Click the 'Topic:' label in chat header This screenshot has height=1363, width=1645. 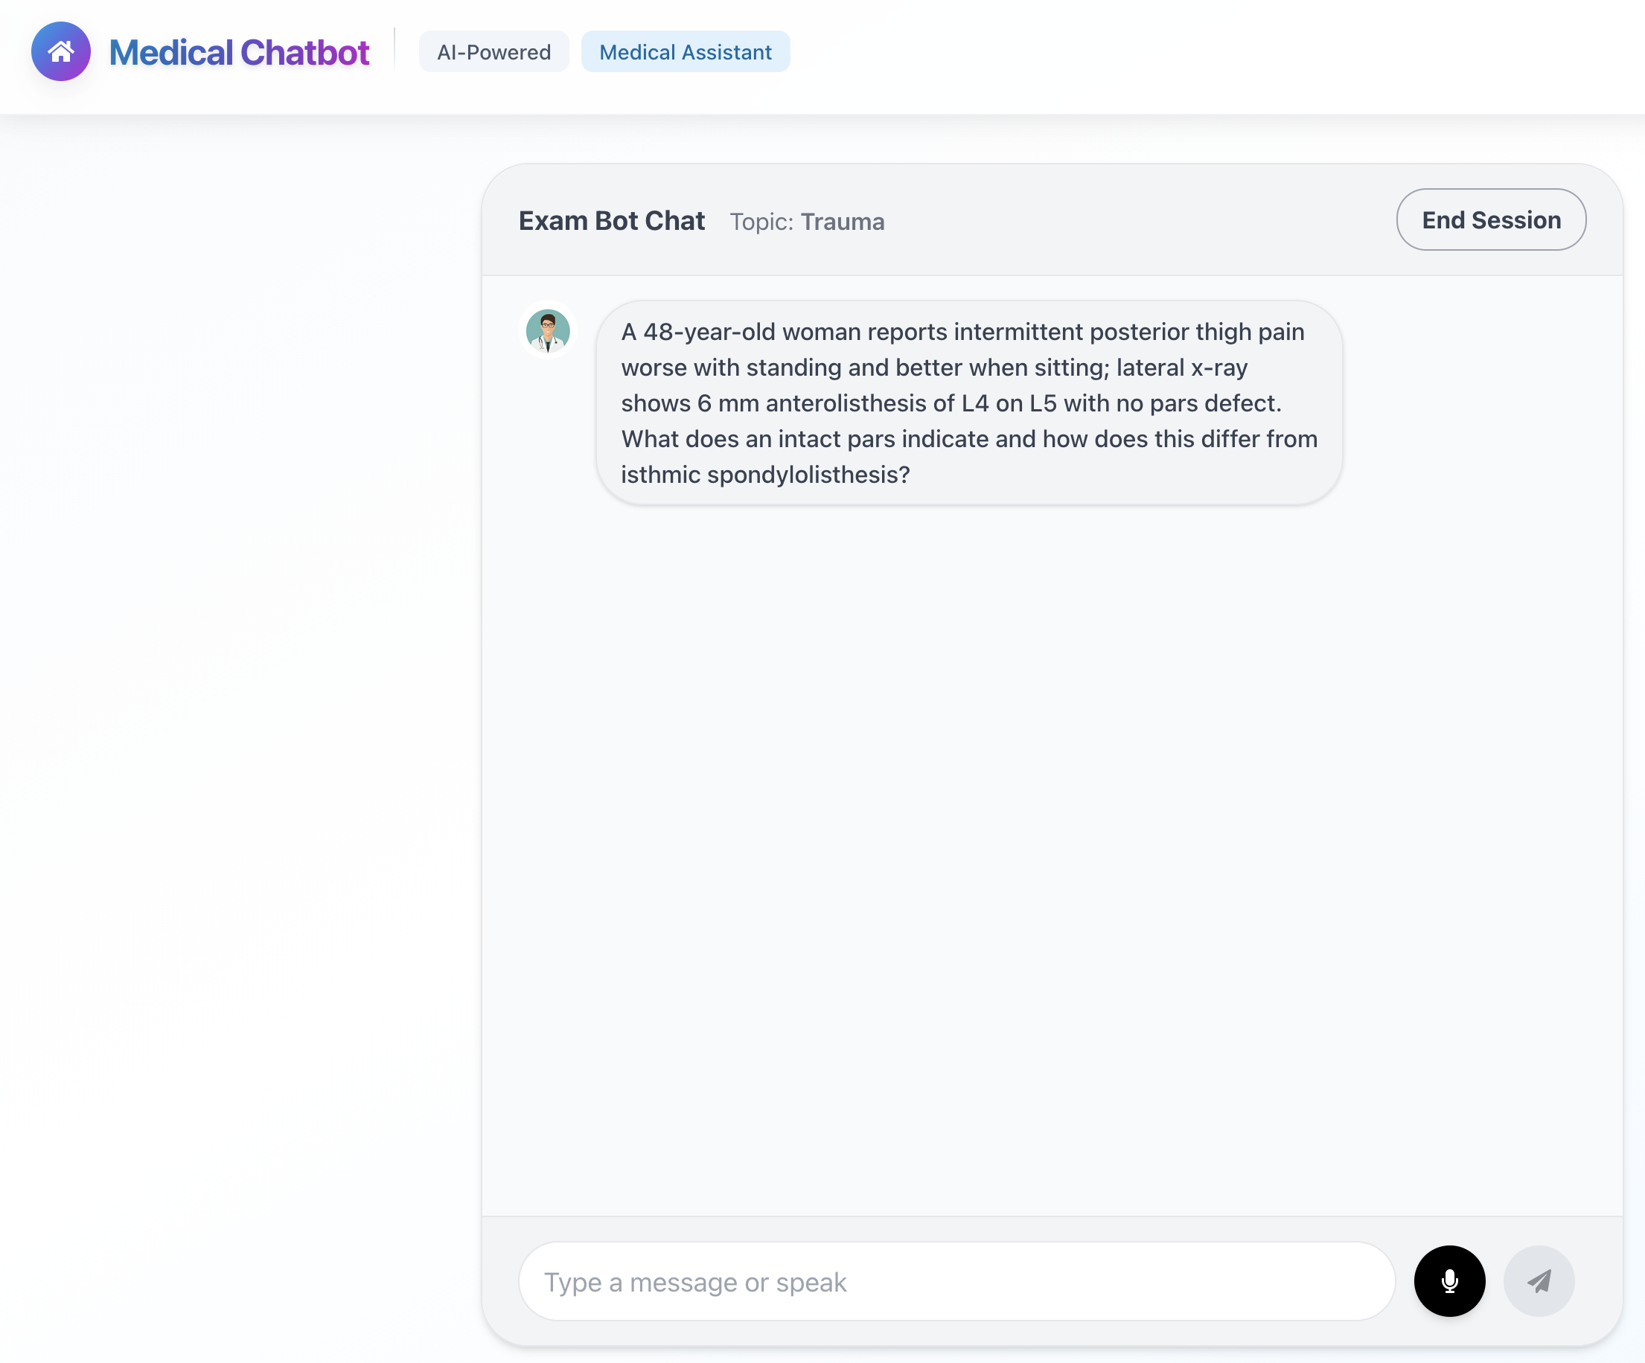click(x=761, y=222)
